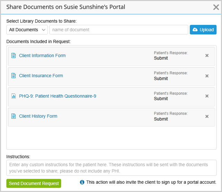Open the Client Information Form link

(42, 56)
